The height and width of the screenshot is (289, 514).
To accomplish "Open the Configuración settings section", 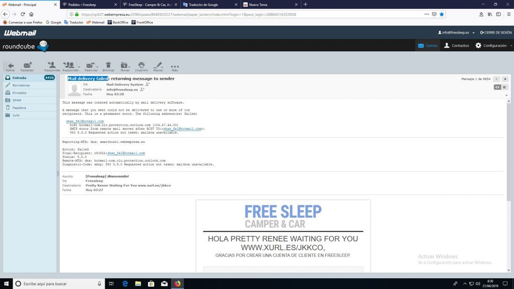I will point(491,46).
